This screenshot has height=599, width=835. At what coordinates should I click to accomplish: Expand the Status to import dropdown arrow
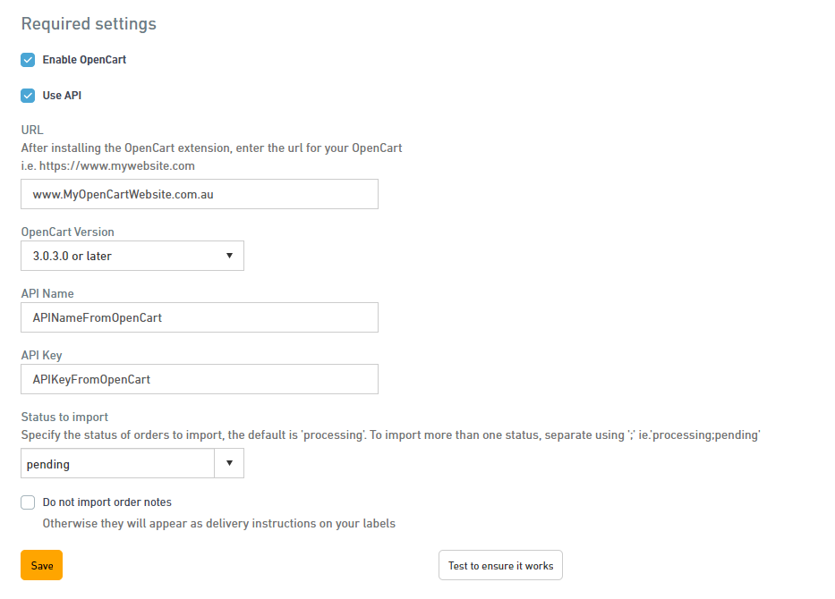point(229,464)
